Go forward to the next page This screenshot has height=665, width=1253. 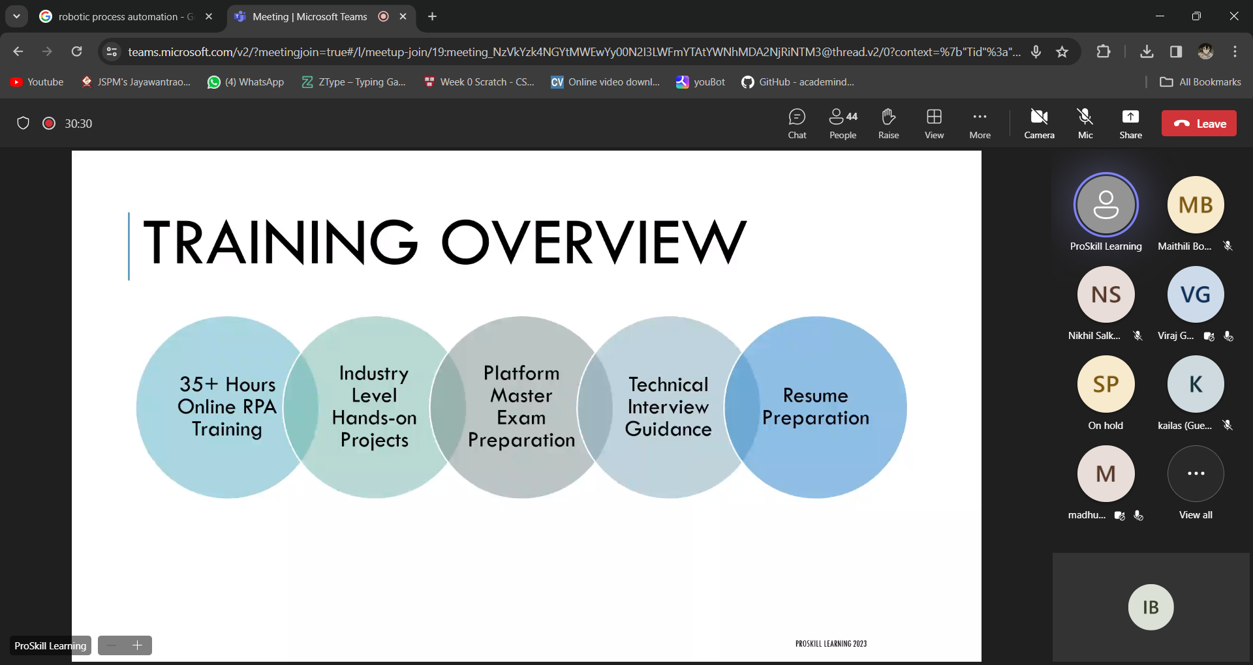tap(47, 52)
